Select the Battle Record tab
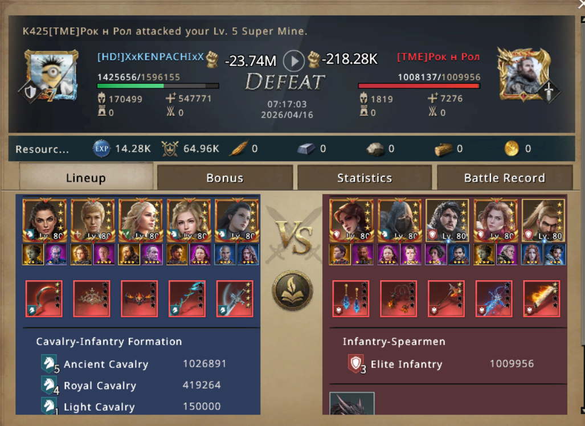Image resolution: width=585 pixels, height=426 pixels. pos(505,178)
